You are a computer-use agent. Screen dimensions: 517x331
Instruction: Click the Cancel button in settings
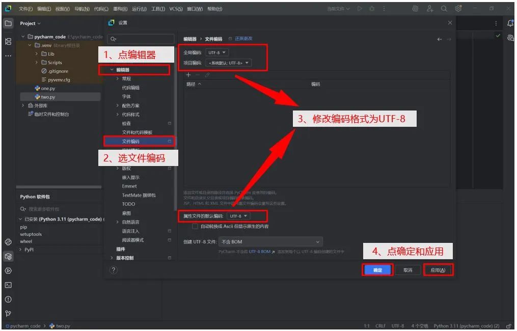409,271
